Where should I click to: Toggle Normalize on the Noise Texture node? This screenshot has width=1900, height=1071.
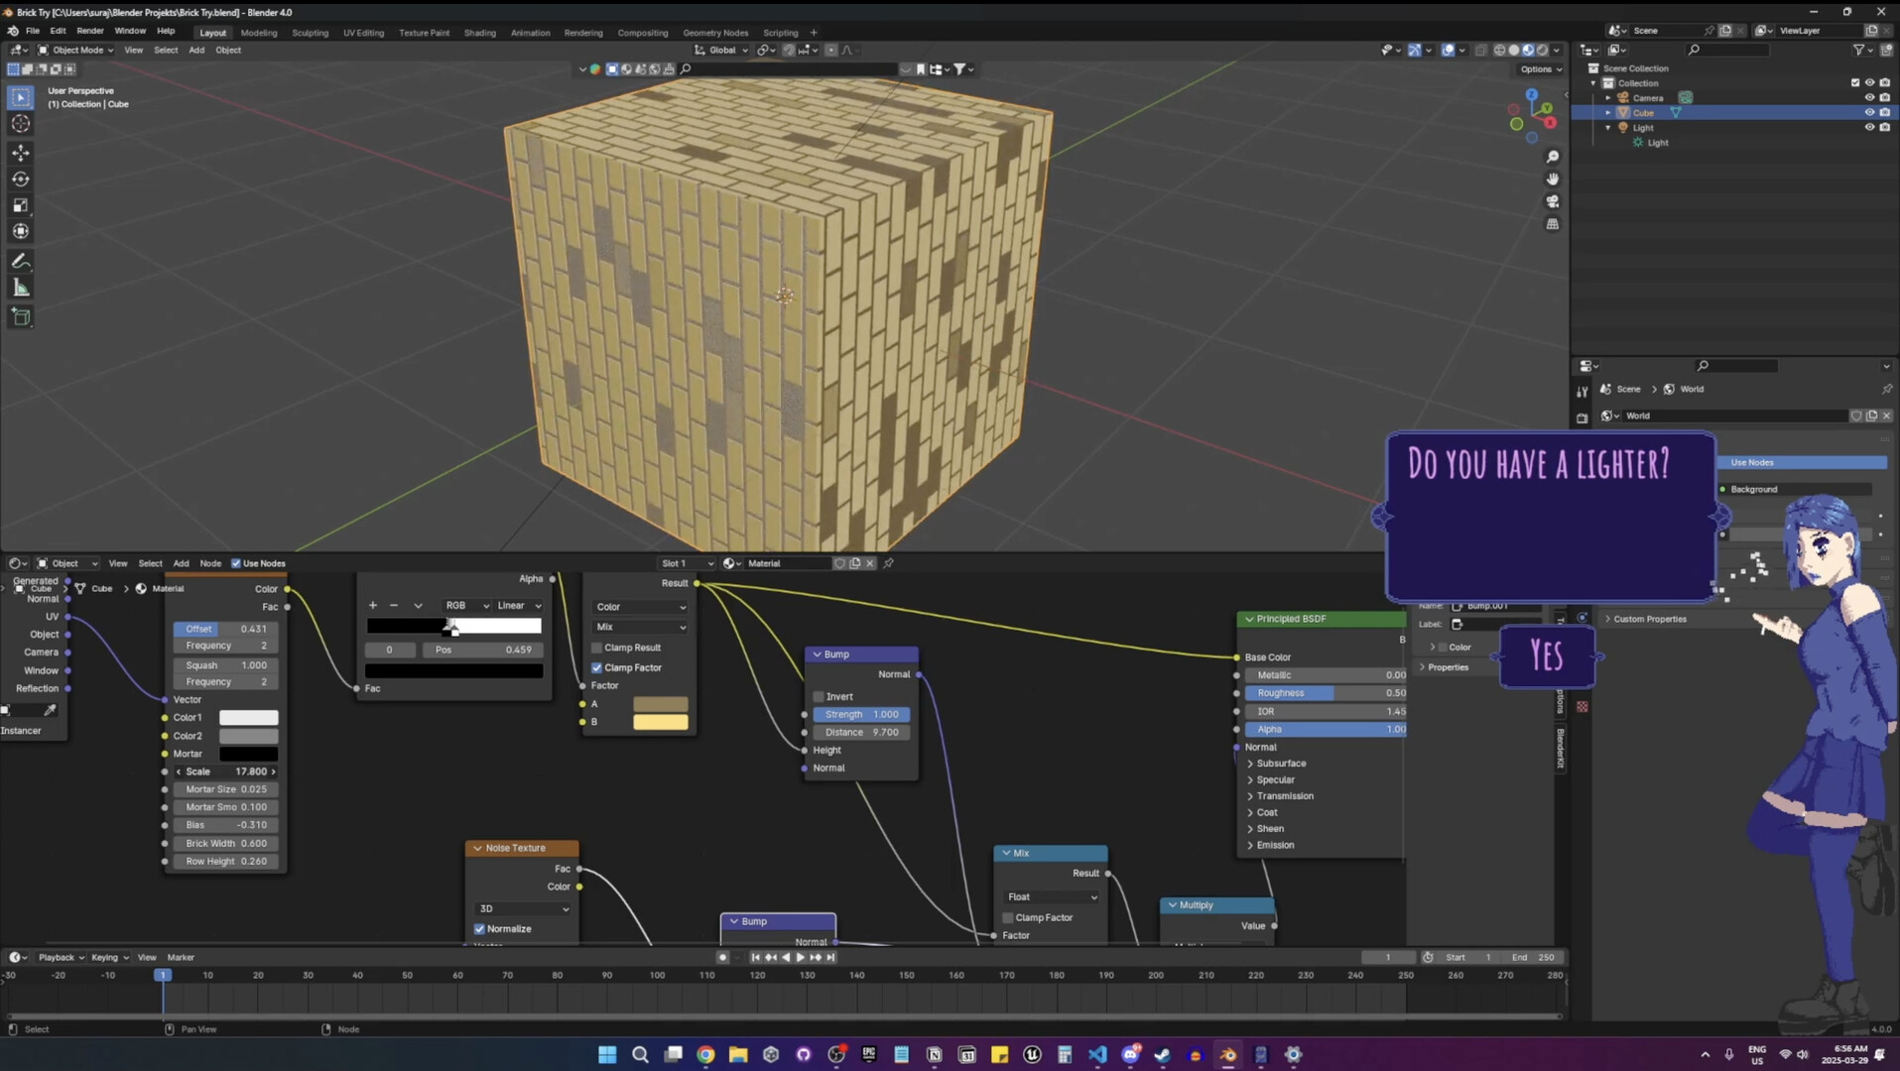[480, 928]
